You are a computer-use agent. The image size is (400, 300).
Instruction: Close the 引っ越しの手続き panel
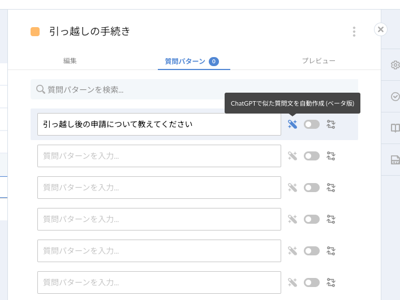coord(381,29)
